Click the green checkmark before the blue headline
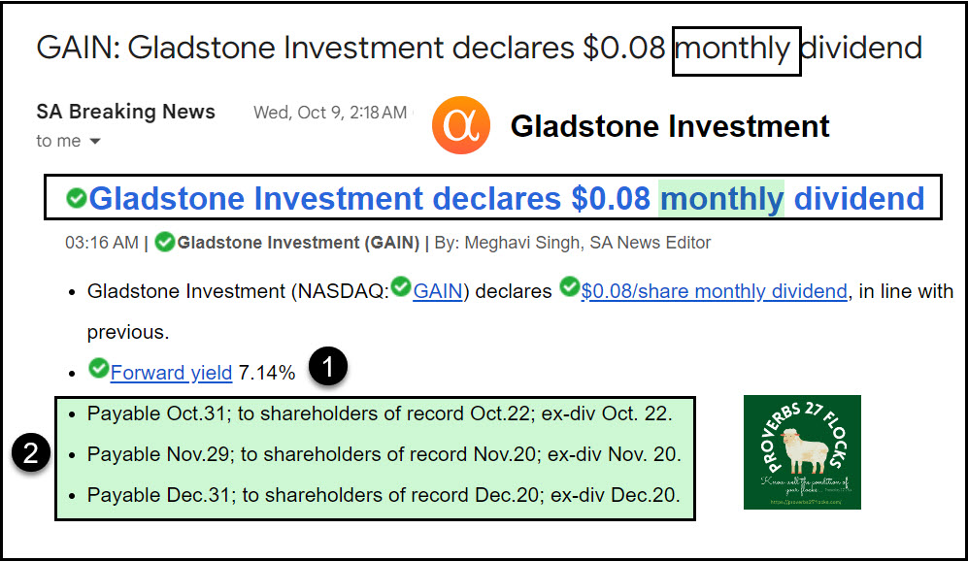 coord(77,199)
